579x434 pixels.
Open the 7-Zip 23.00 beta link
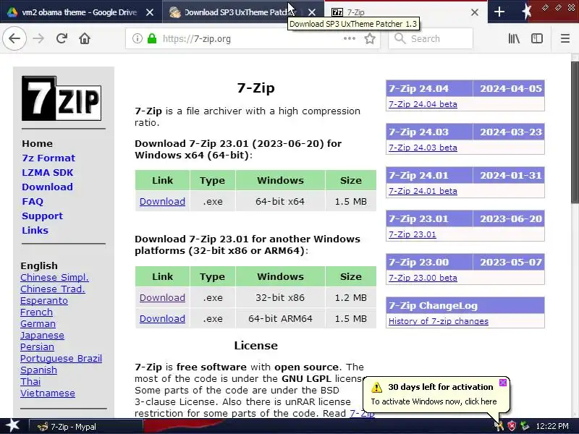[423, 278]
